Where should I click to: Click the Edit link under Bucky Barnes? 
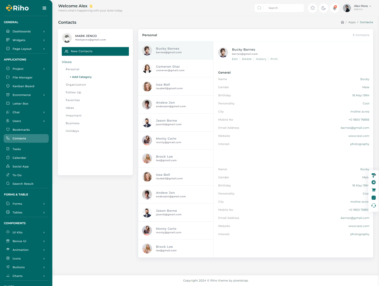point(235,59)
